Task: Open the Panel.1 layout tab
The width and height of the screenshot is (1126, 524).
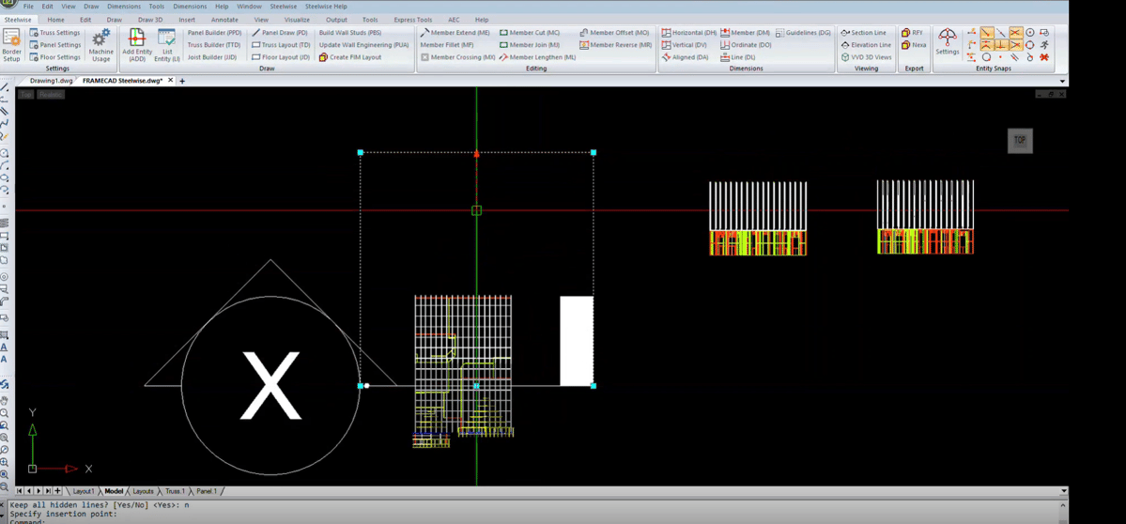Action: [x=207, y=491]
